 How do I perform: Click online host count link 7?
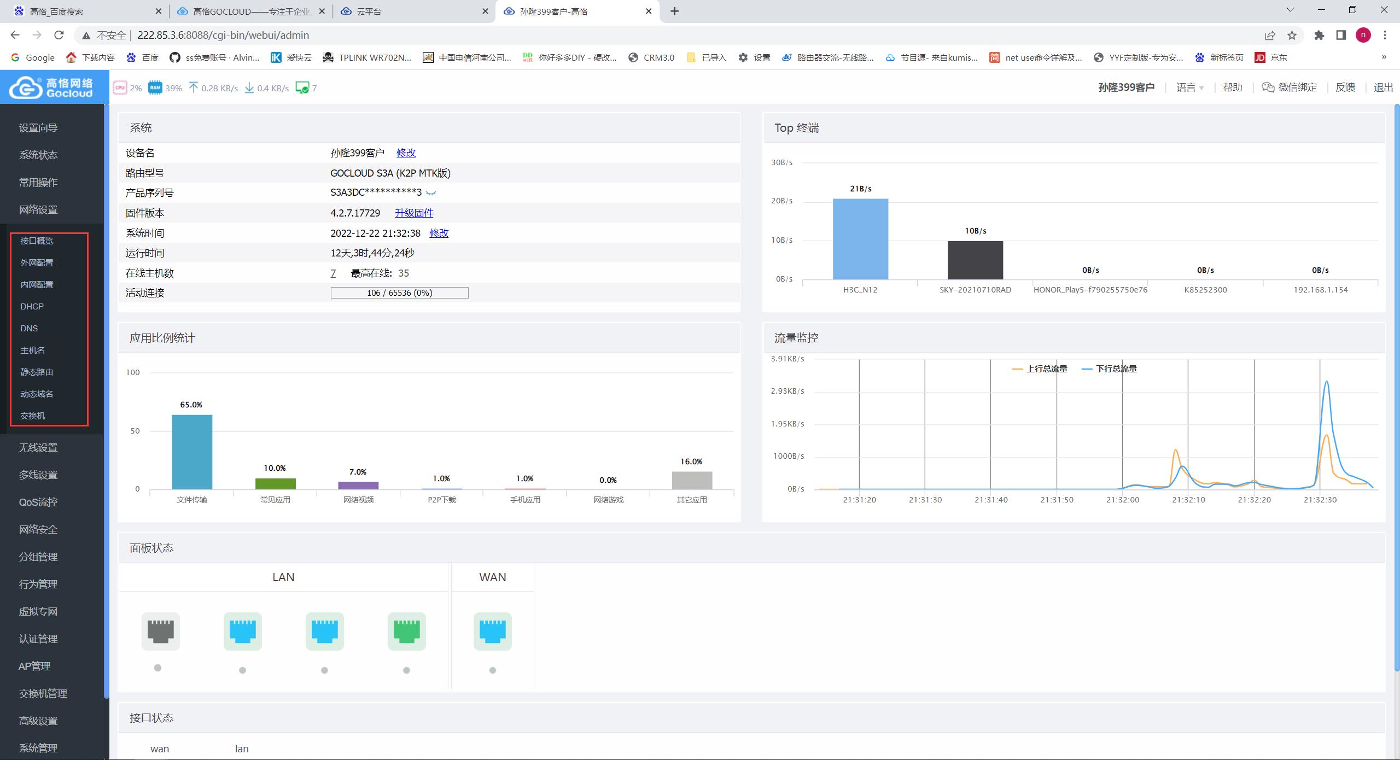333,273
